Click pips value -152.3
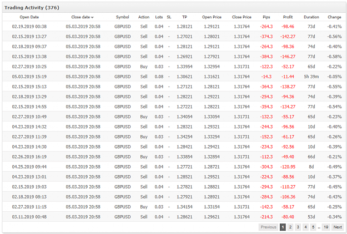Screen dimensions: 347x234 click(x=266, y=137)
